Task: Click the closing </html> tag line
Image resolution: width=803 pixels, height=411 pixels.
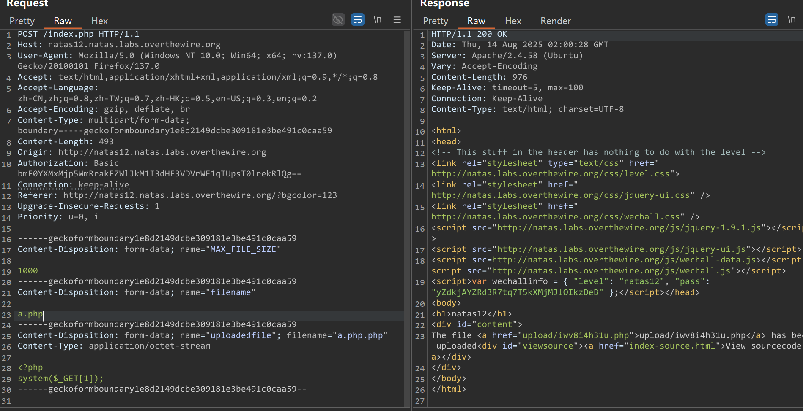Action: click(449, 389)
